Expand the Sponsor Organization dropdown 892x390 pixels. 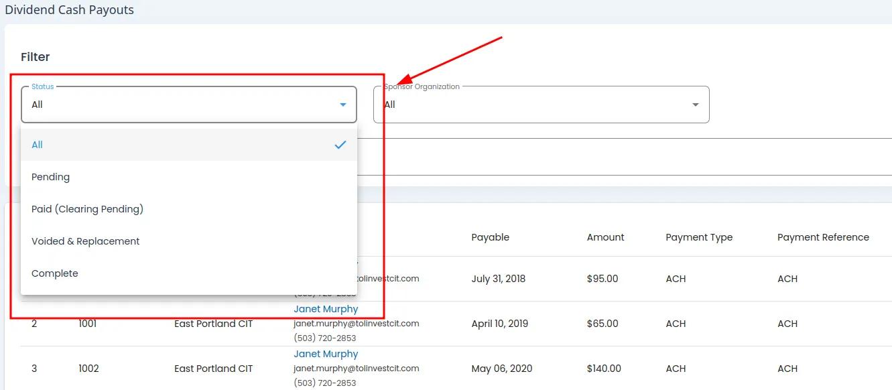pyautogui.click(x=540, y=105)
